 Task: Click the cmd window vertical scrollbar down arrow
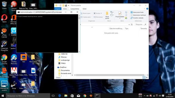tap(79, 51)
